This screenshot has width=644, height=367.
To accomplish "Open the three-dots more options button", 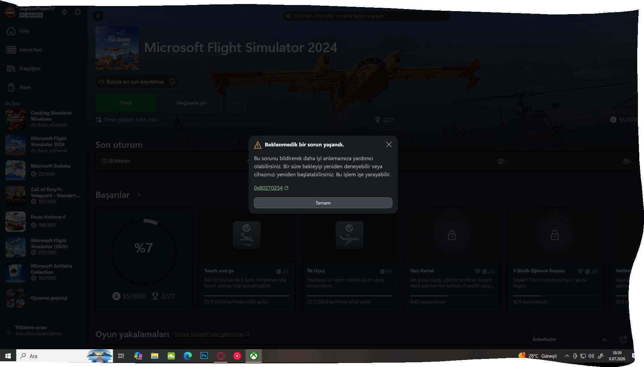I will [237, 103].
